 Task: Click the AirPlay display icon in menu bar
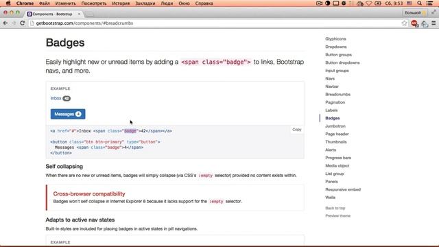pos(335,3)
